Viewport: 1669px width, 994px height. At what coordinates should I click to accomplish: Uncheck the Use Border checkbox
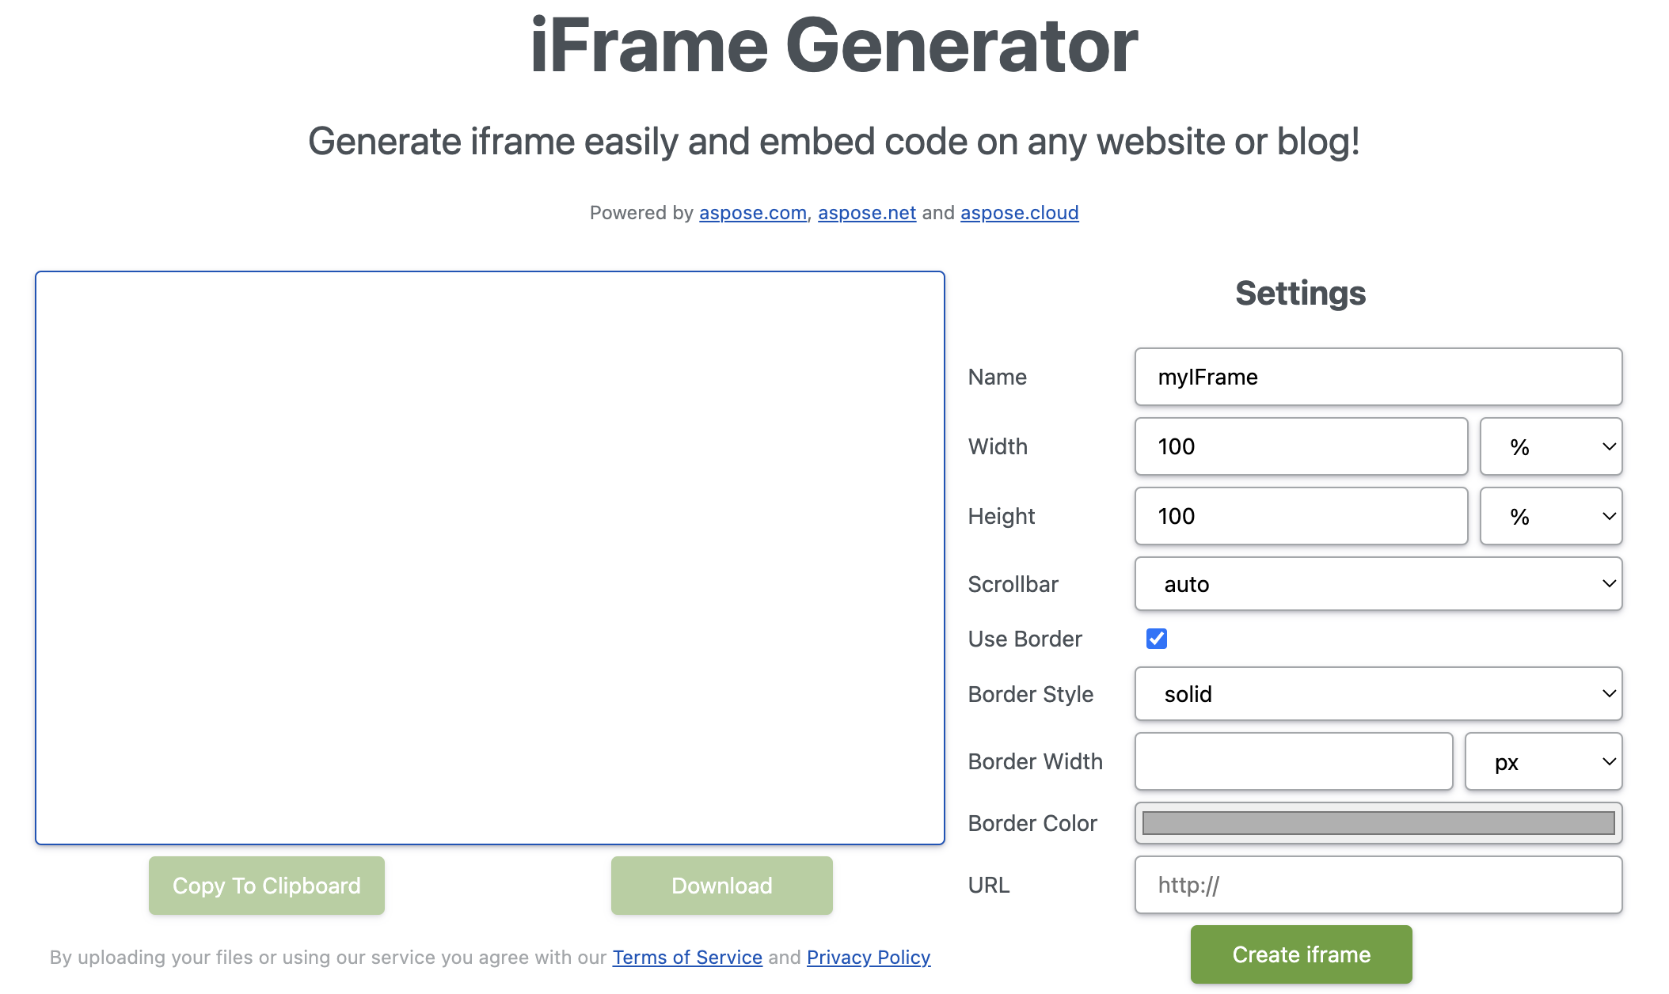1157,639
